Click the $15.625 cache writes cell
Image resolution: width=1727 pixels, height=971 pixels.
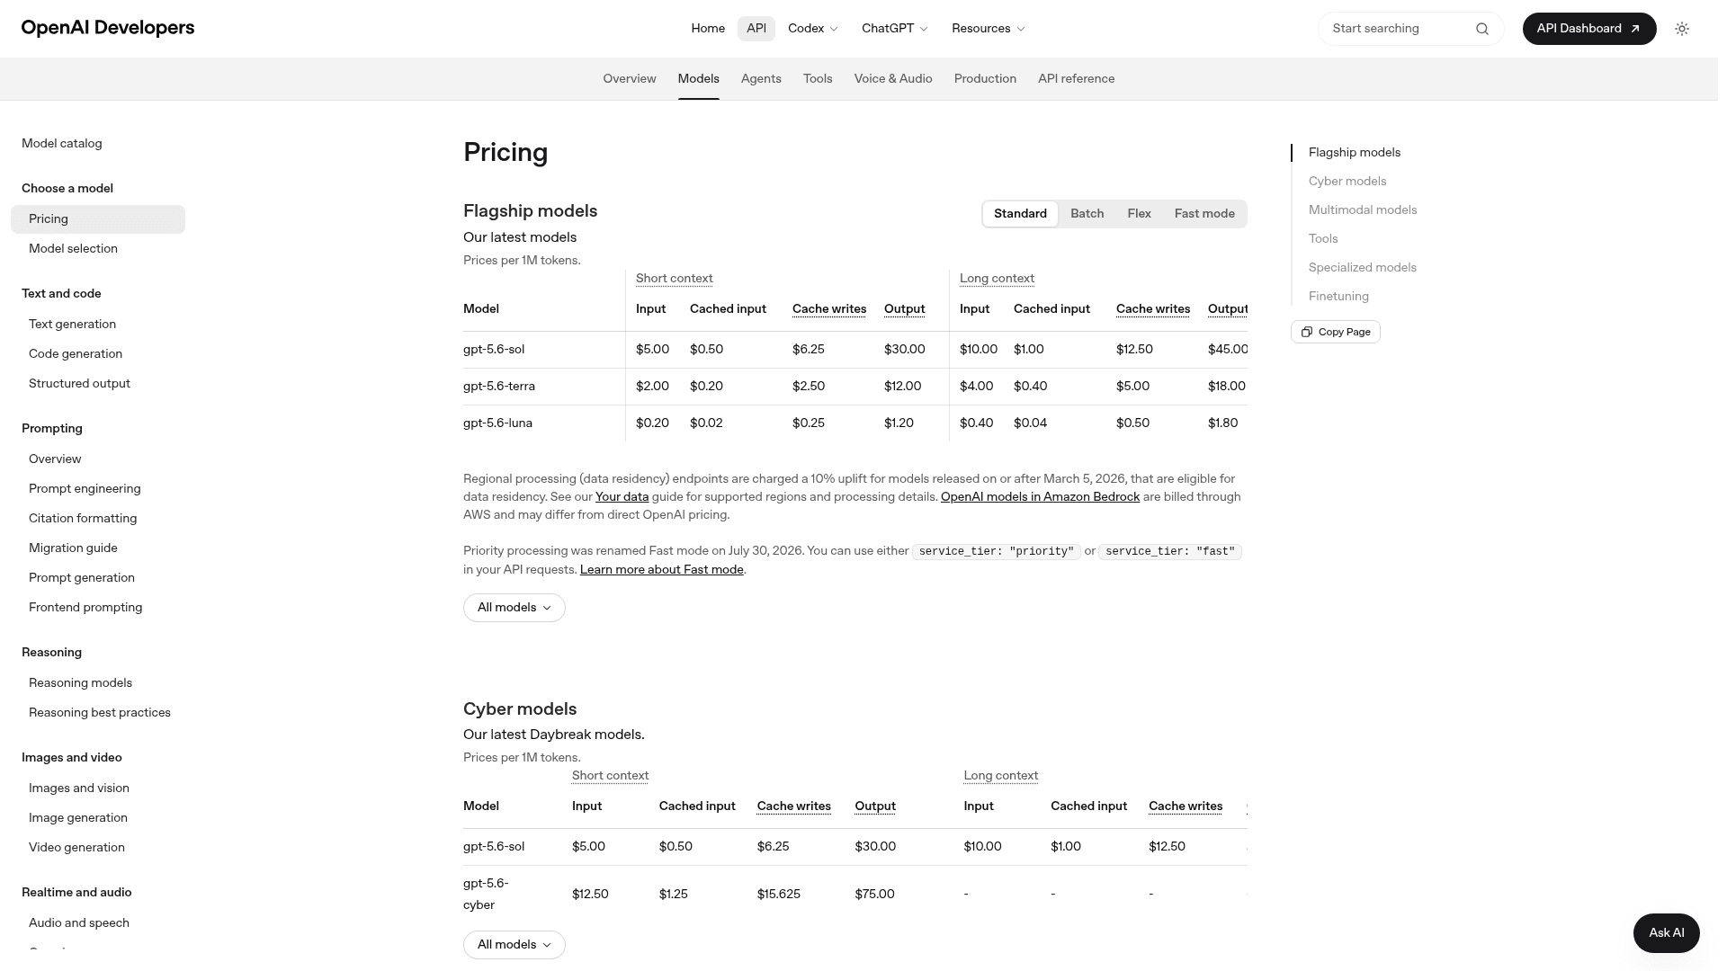coord(779,895)
